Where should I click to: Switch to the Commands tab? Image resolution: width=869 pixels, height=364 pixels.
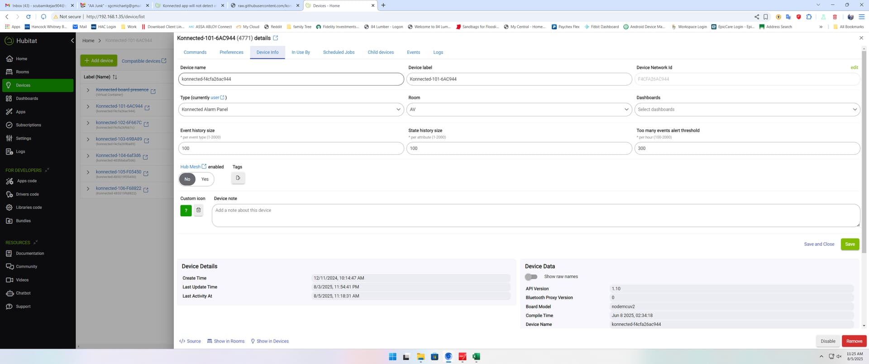pyautogui.click(x=195, y=53)
